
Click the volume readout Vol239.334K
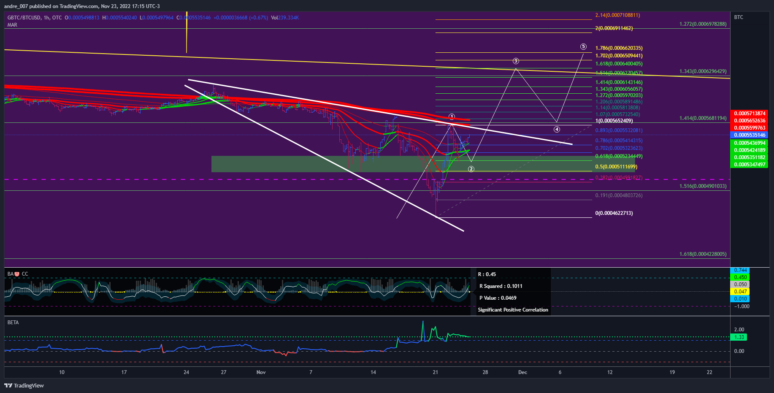pyautogui.click(x=285, y=18)
